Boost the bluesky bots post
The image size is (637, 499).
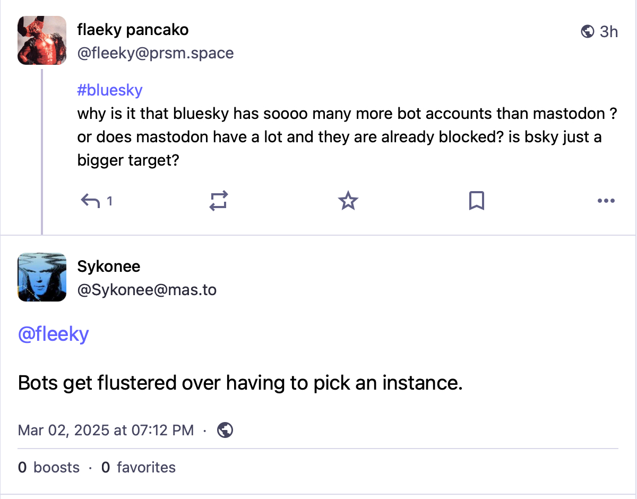[x=219, y=201]
